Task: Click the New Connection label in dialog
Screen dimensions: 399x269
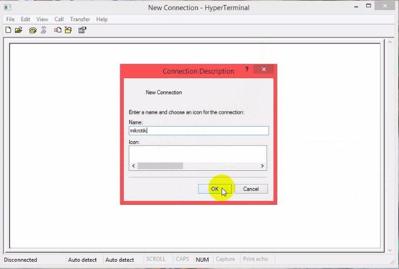Action: point(164,93)
